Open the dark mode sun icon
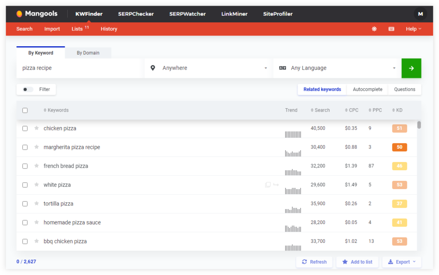The width and height of the screenshot is (439, 275). 374,29
